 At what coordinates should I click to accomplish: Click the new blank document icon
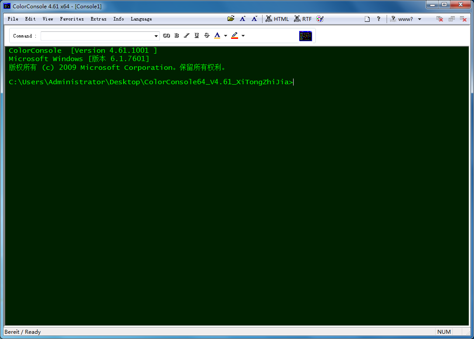[x=367, y=19]
